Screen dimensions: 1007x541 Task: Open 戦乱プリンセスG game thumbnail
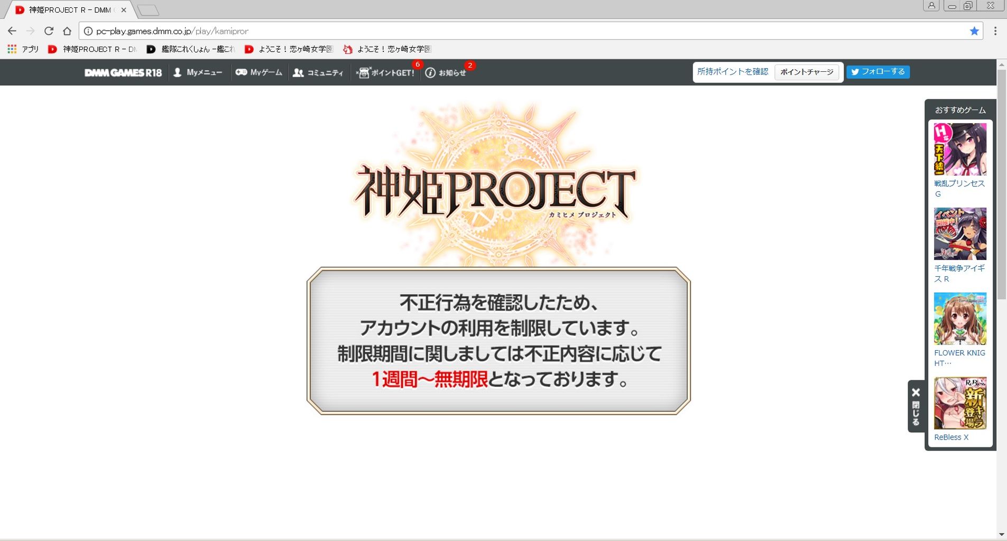960,149
